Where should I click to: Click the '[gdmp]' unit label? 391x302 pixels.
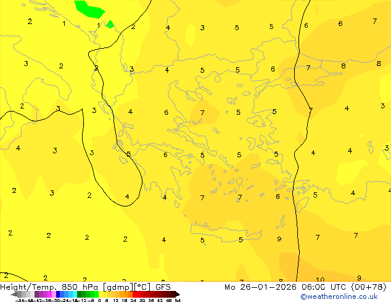tap(118, 287)
